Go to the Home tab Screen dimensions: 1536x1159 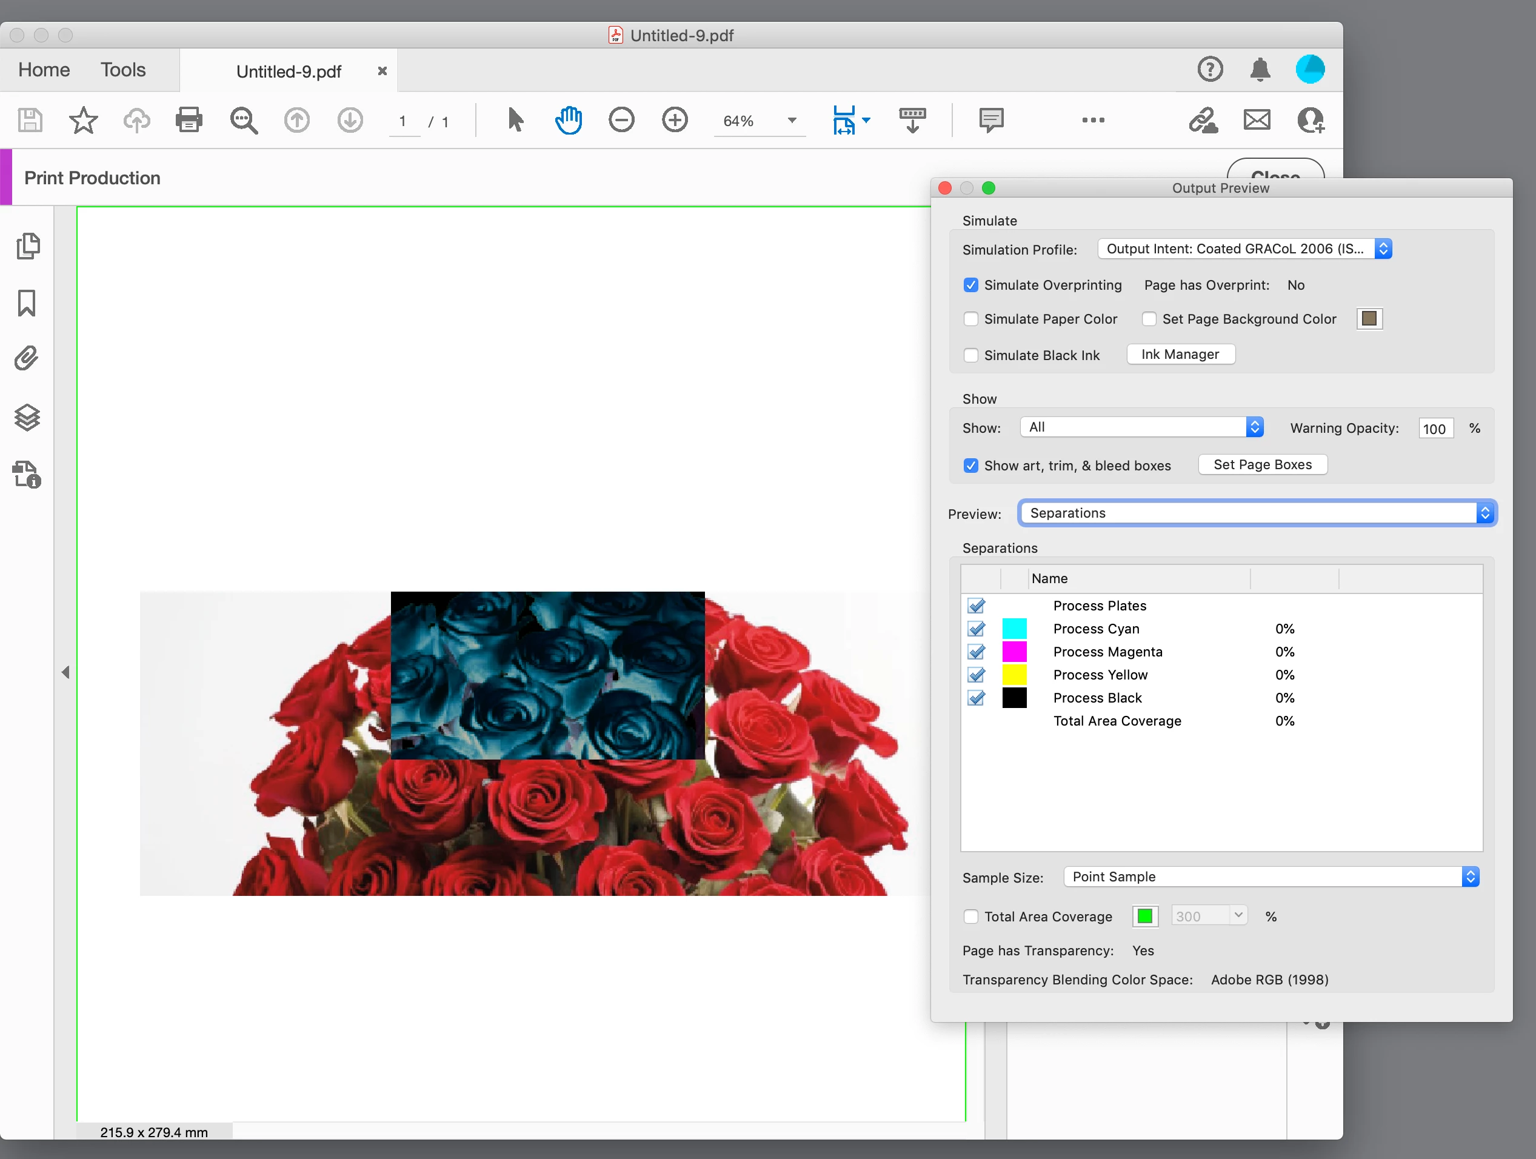44,70
